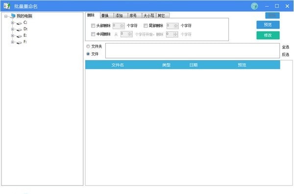Click the 文件名 column header
Image resolution: width=294 pixels, height=194 pixels.
118,65
